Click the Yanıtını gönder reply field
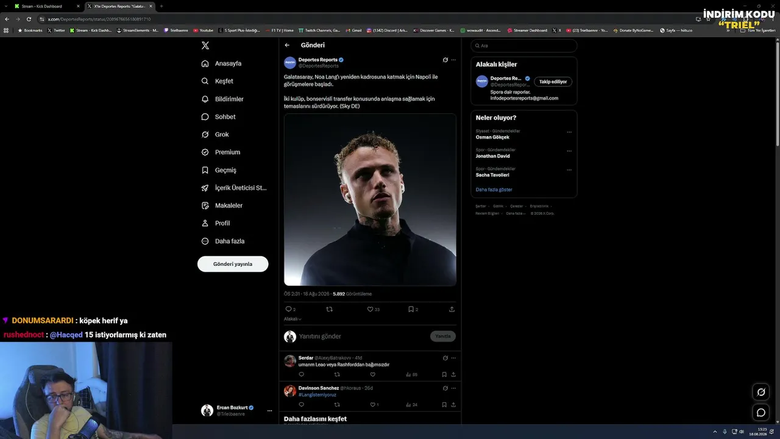The height and width of the screenshot is (439, 780). (x=363, y=337)
